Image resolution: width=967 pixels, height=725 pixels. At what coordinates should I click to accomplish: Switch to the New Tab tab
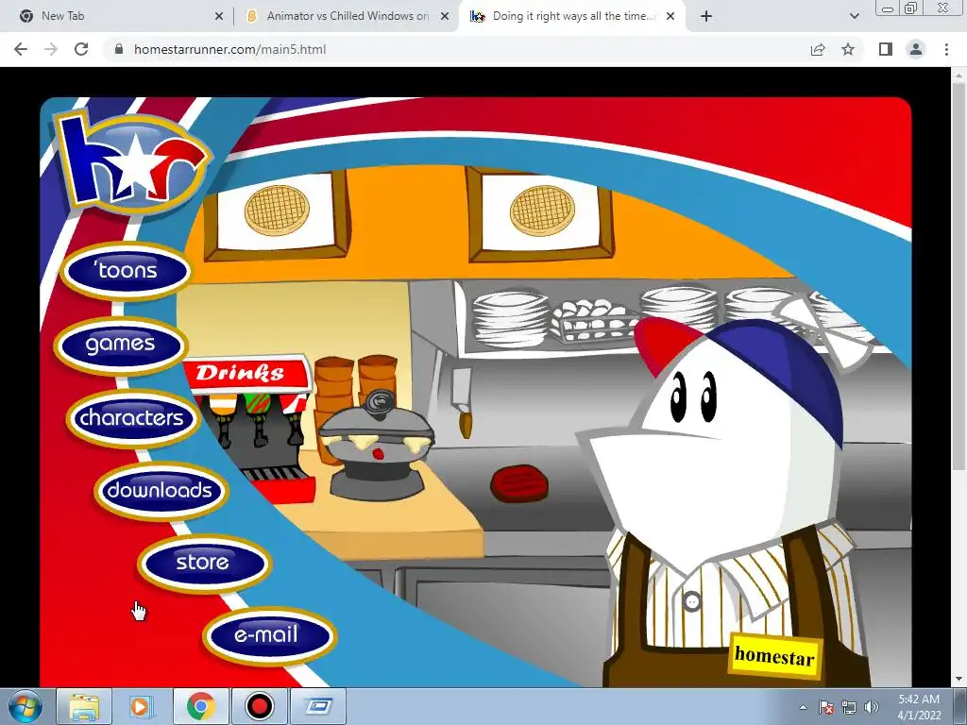[117, 16]
